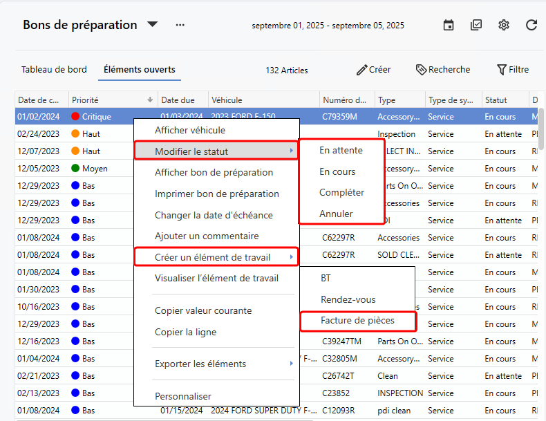
Task: Select Facture de pièces menu option
Action: 357,321
